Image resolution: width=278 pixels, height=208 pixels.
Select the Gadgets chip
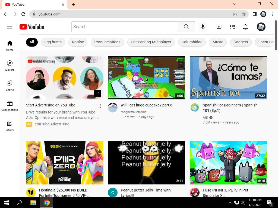coord(241,42)
